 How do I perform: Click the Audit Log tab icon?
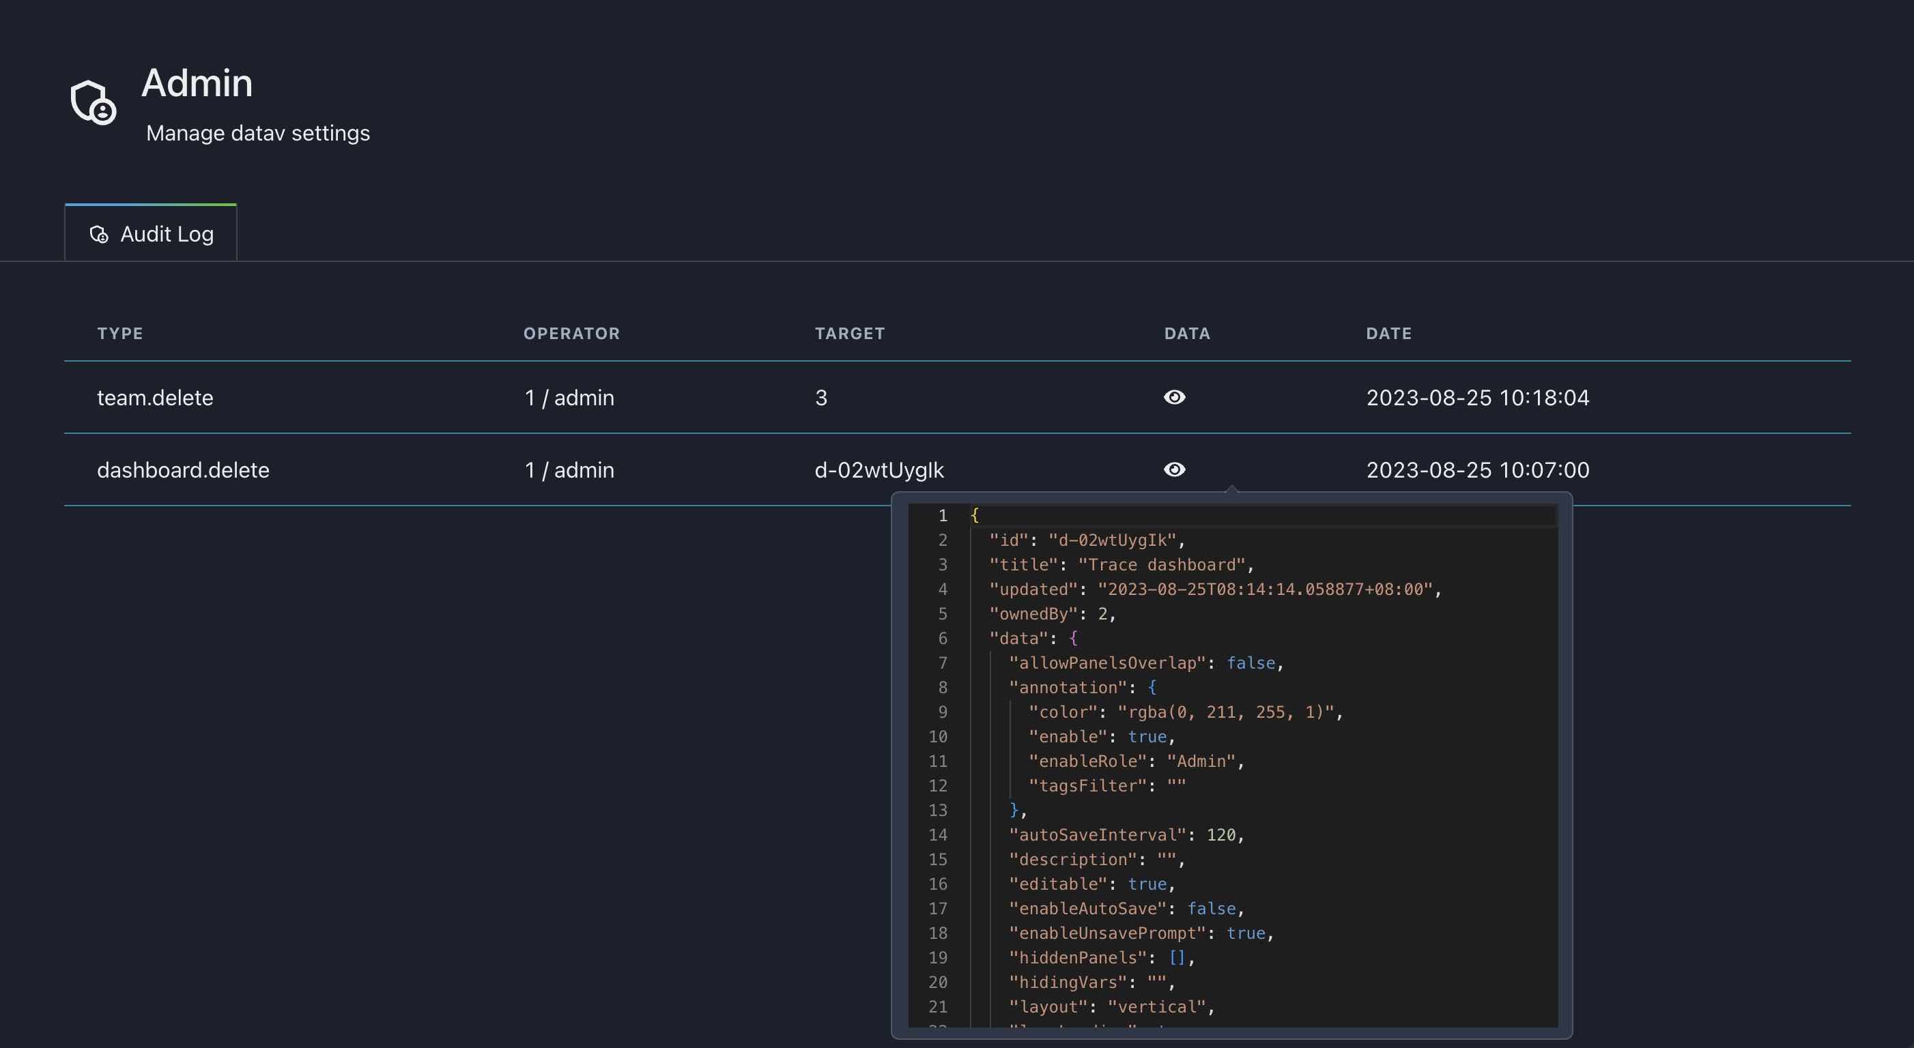pos(99,235)
